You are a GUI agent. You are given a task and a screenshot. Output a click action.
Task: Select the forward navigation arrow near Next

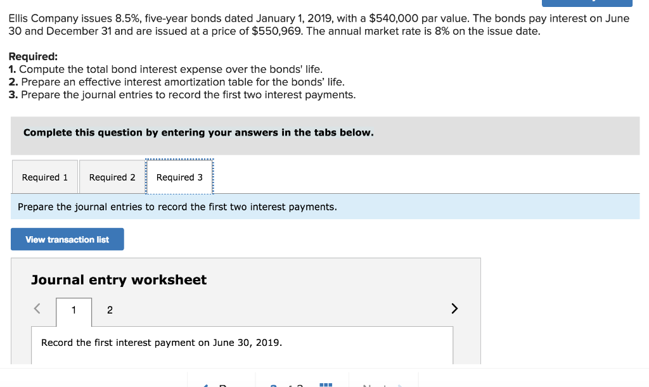pyautogui.click(x=398, y=384)
